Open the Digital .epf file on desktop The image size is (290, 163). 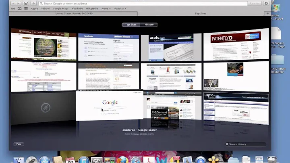pos(277,38)
